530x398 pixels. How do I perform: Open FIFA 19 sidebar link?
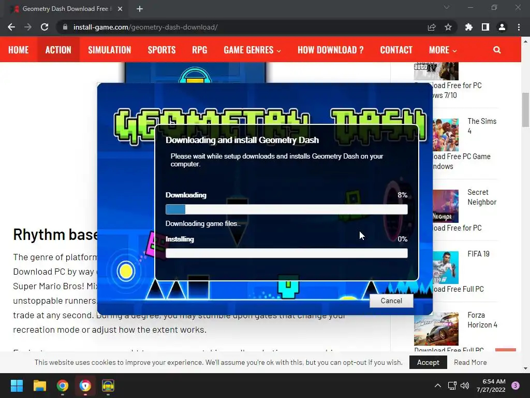tap(478, 254)
